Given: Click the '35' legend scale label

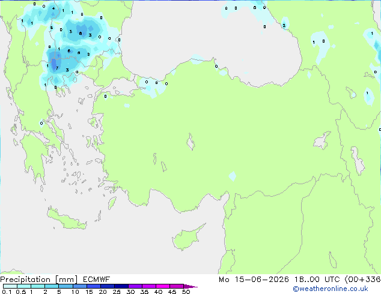Looking at the screenshot, I should pyautogui.click(x=144, y=292).
